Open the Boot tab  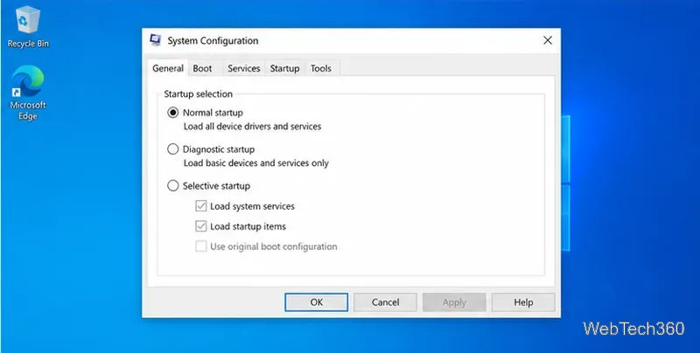click(x=202, y=69)
